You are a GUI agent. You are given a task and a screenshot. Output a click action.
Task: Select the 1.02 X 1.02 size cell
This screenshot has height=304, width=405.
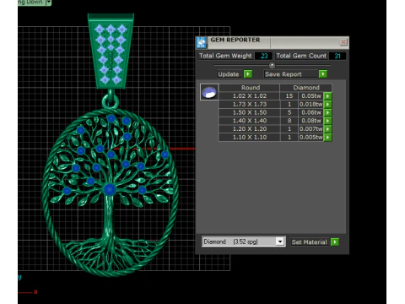click(250, 96)
